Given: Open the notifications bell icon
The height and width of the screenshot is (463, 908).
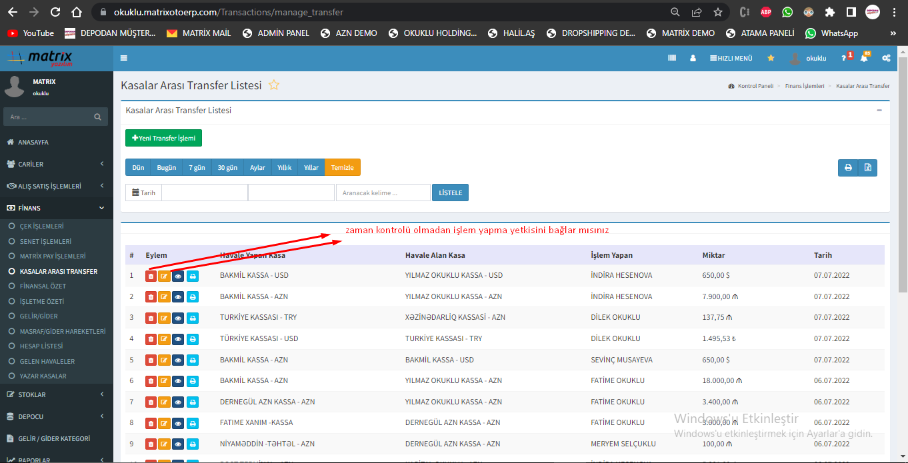Looking at the screenshot, I should click(864, 59).
